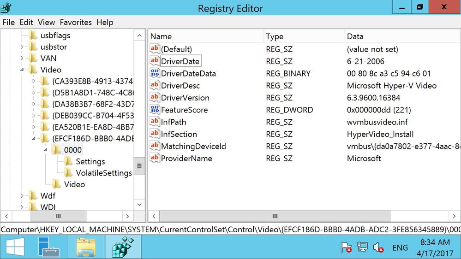Click the values pane horizontal scroll left arrow
The image size is (461, 259).
coord(154,216)
